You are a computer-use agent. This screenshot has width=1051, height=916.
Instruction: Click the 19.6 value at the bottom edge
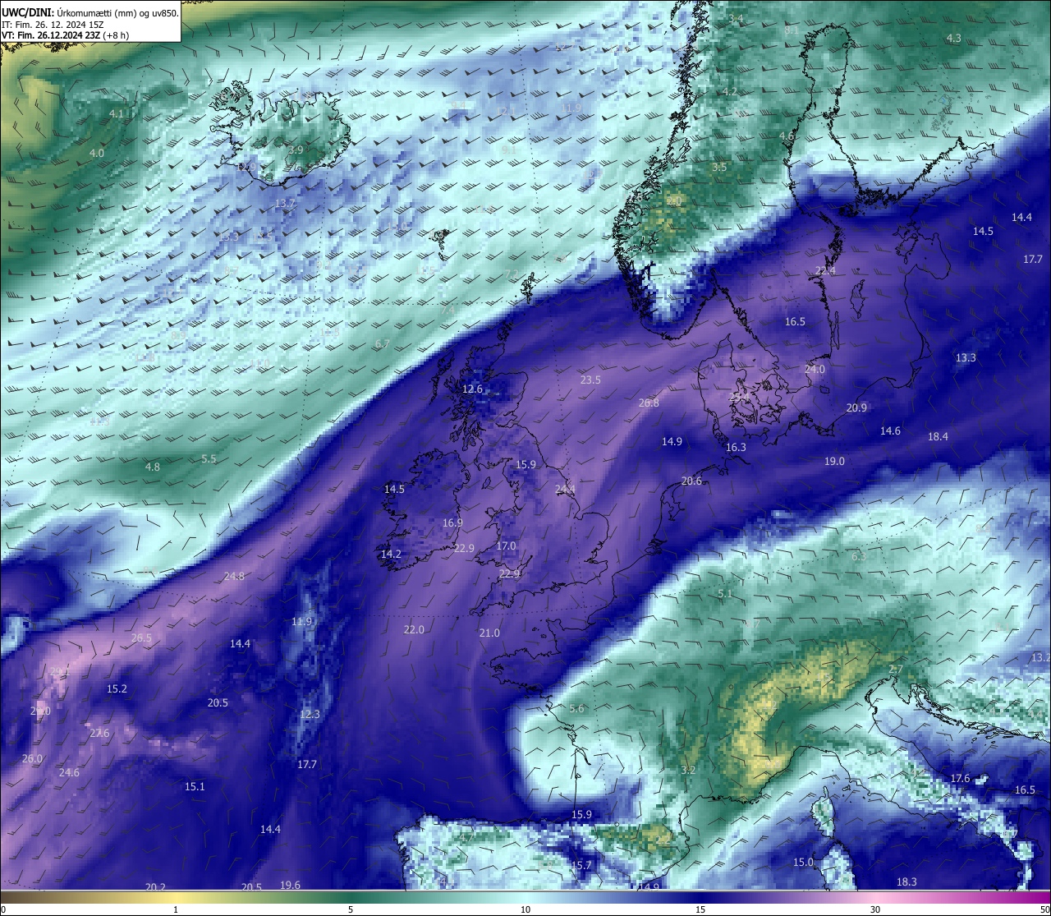tap(290, 885)
